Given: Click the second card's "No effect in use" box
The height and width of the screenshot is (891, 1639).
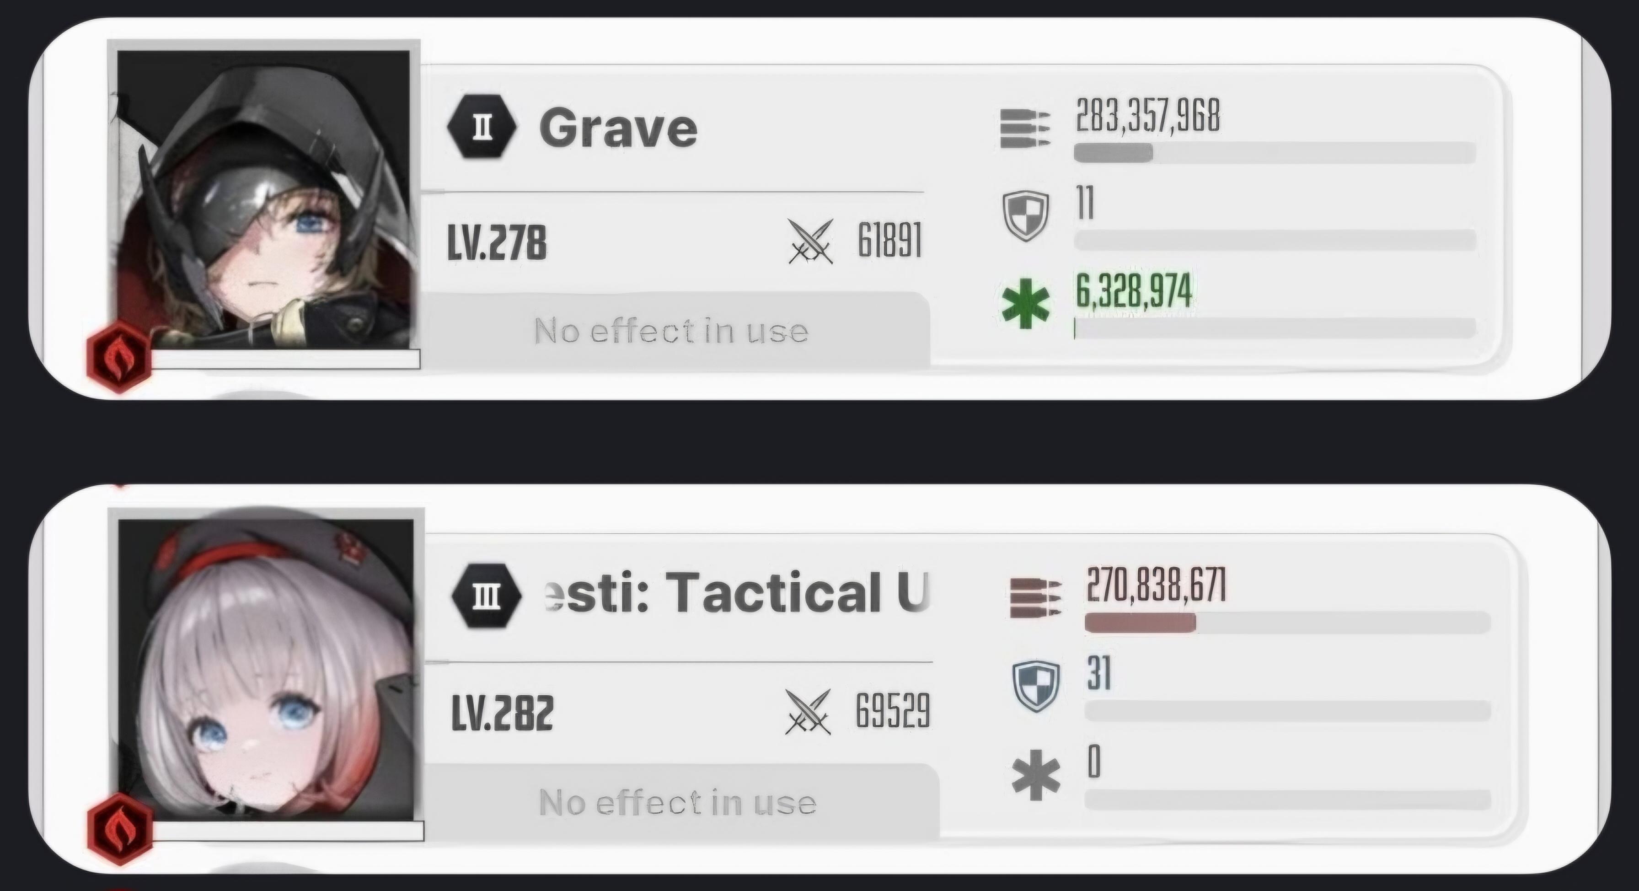Looking at the screenshot, I should pyautogui.click(x=681, y=801).
